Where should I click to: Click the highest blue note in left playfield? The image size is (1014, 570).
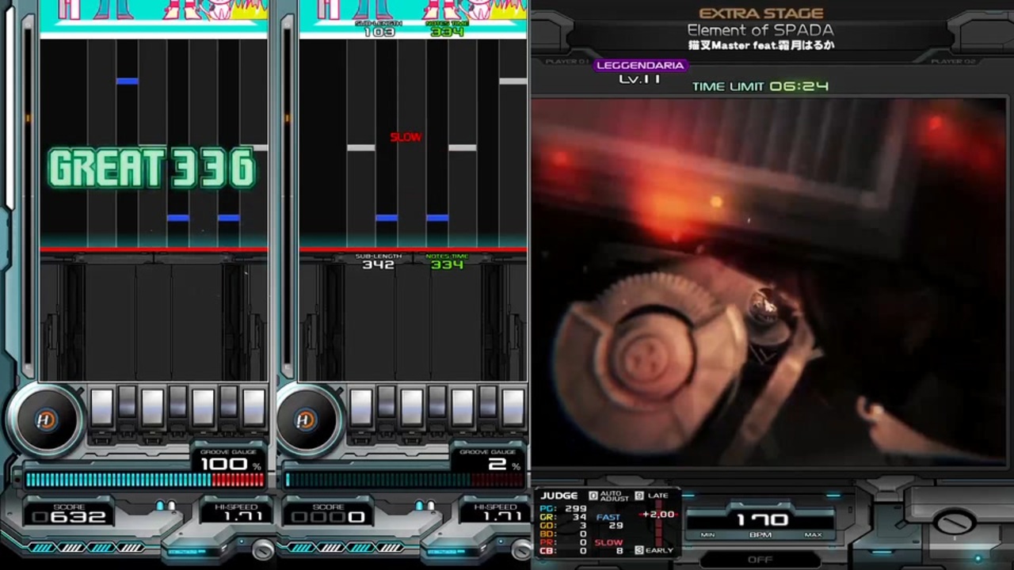(127, 81)
